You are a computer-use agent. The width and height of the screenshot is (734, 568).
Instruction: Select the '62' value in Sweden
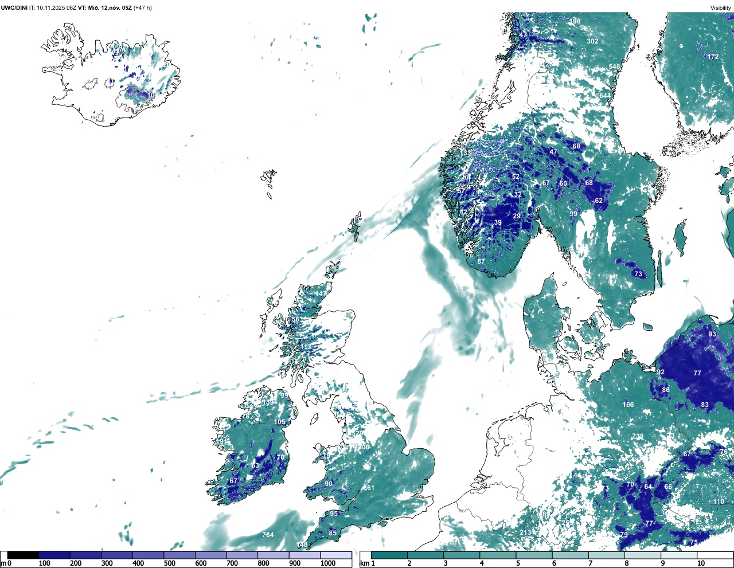point(599,201)
